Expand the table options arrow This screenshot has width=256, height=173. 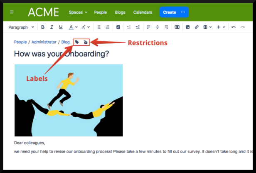(x=211, y=27)
